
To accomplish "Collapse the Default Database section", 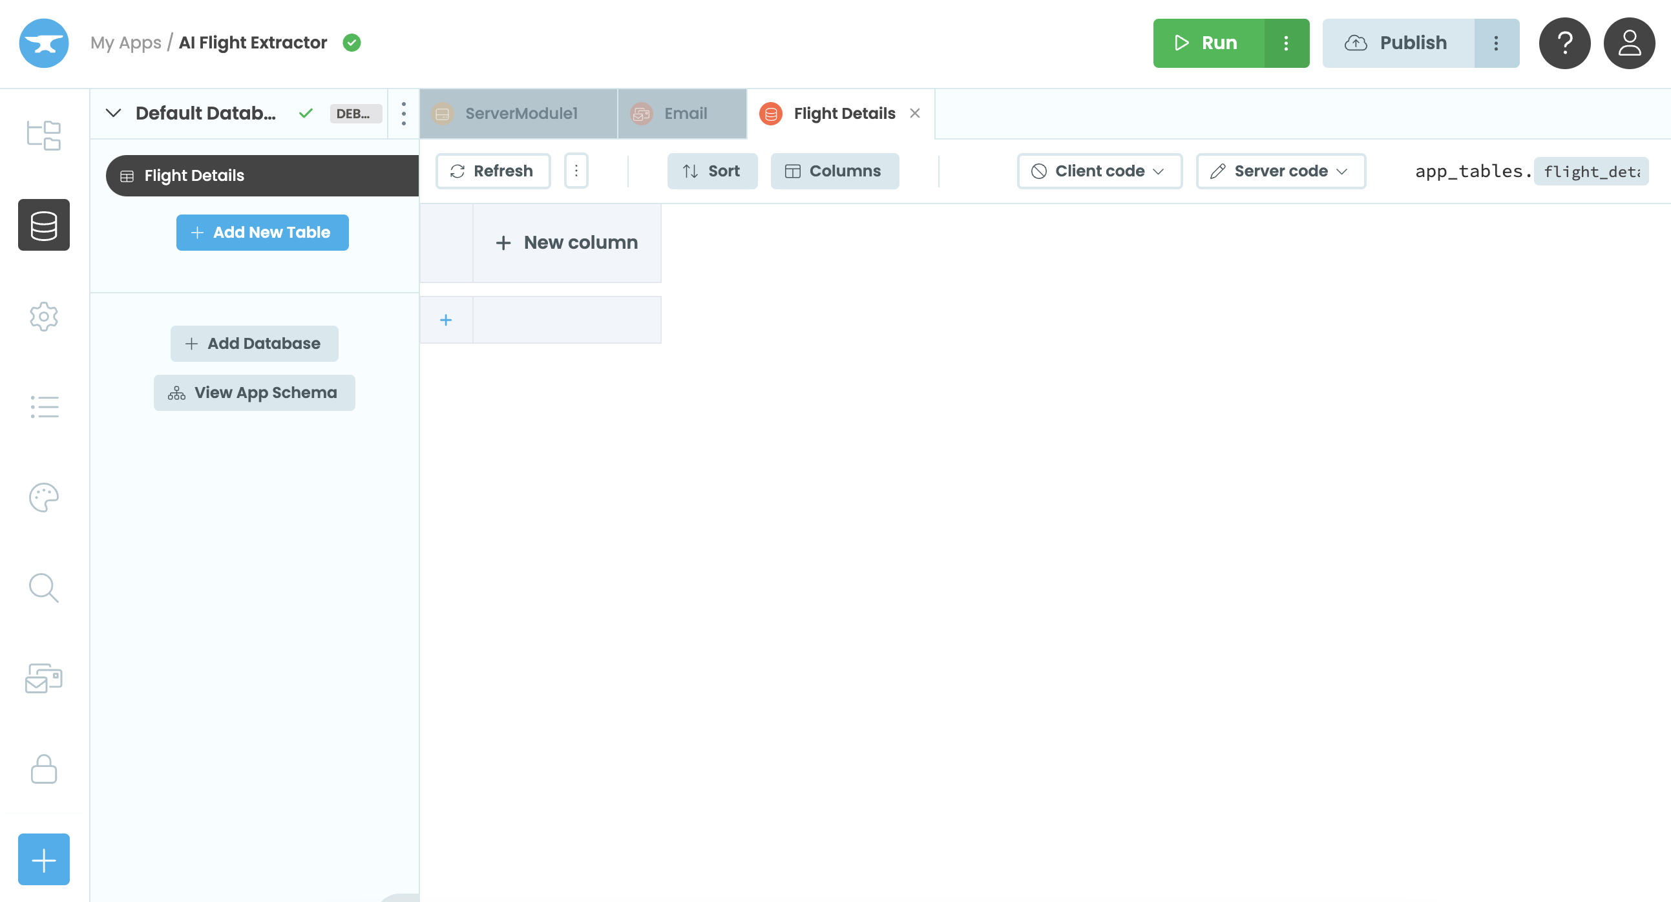I will click(114, 113).
